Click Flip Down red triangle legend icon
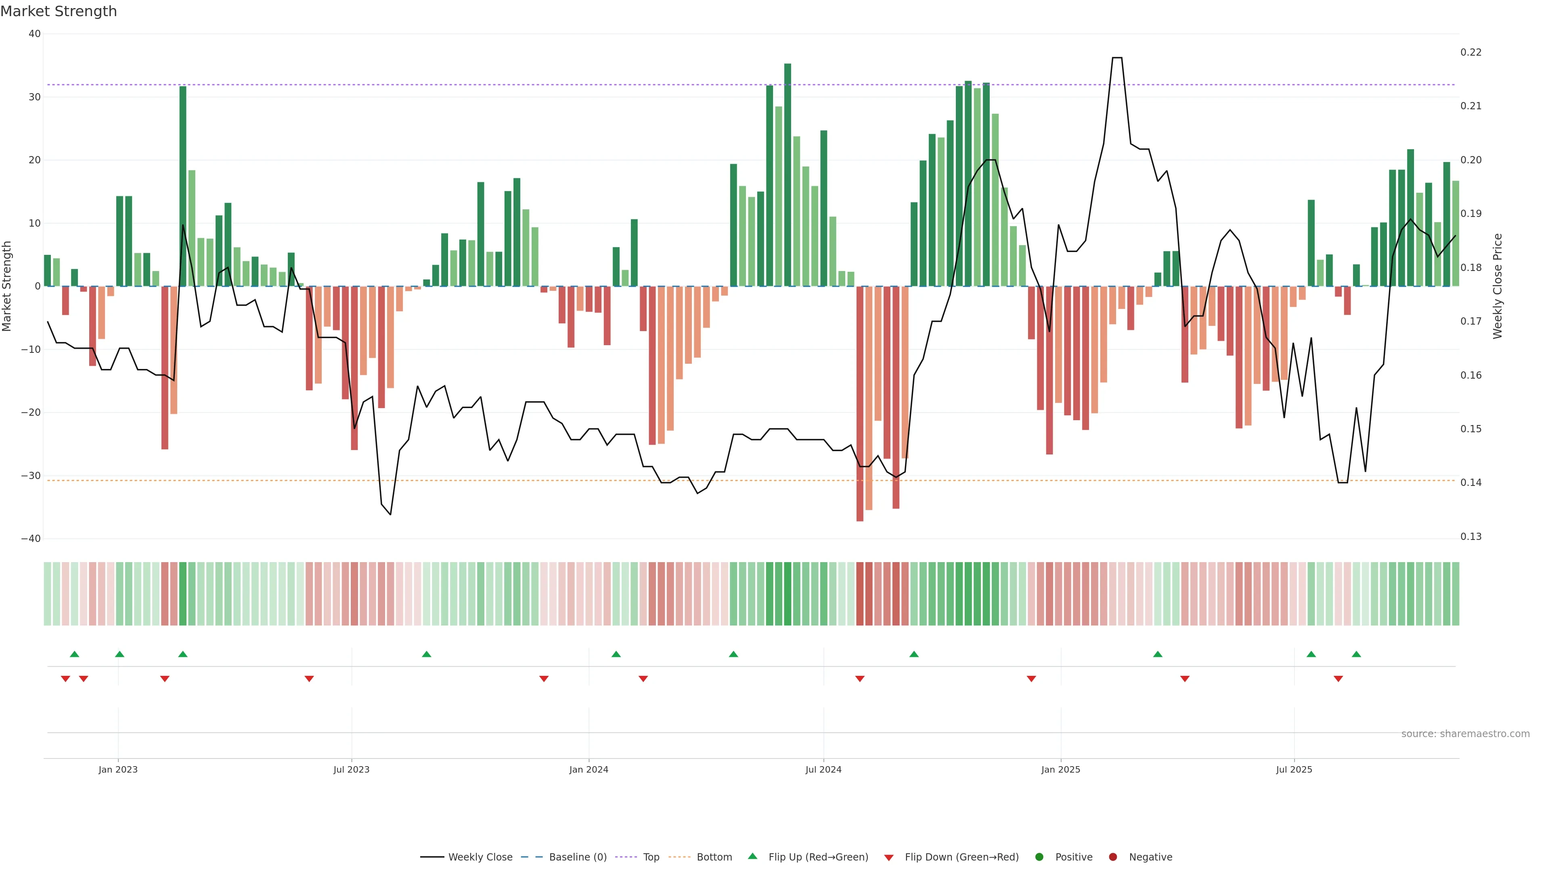 pos(889,858)
